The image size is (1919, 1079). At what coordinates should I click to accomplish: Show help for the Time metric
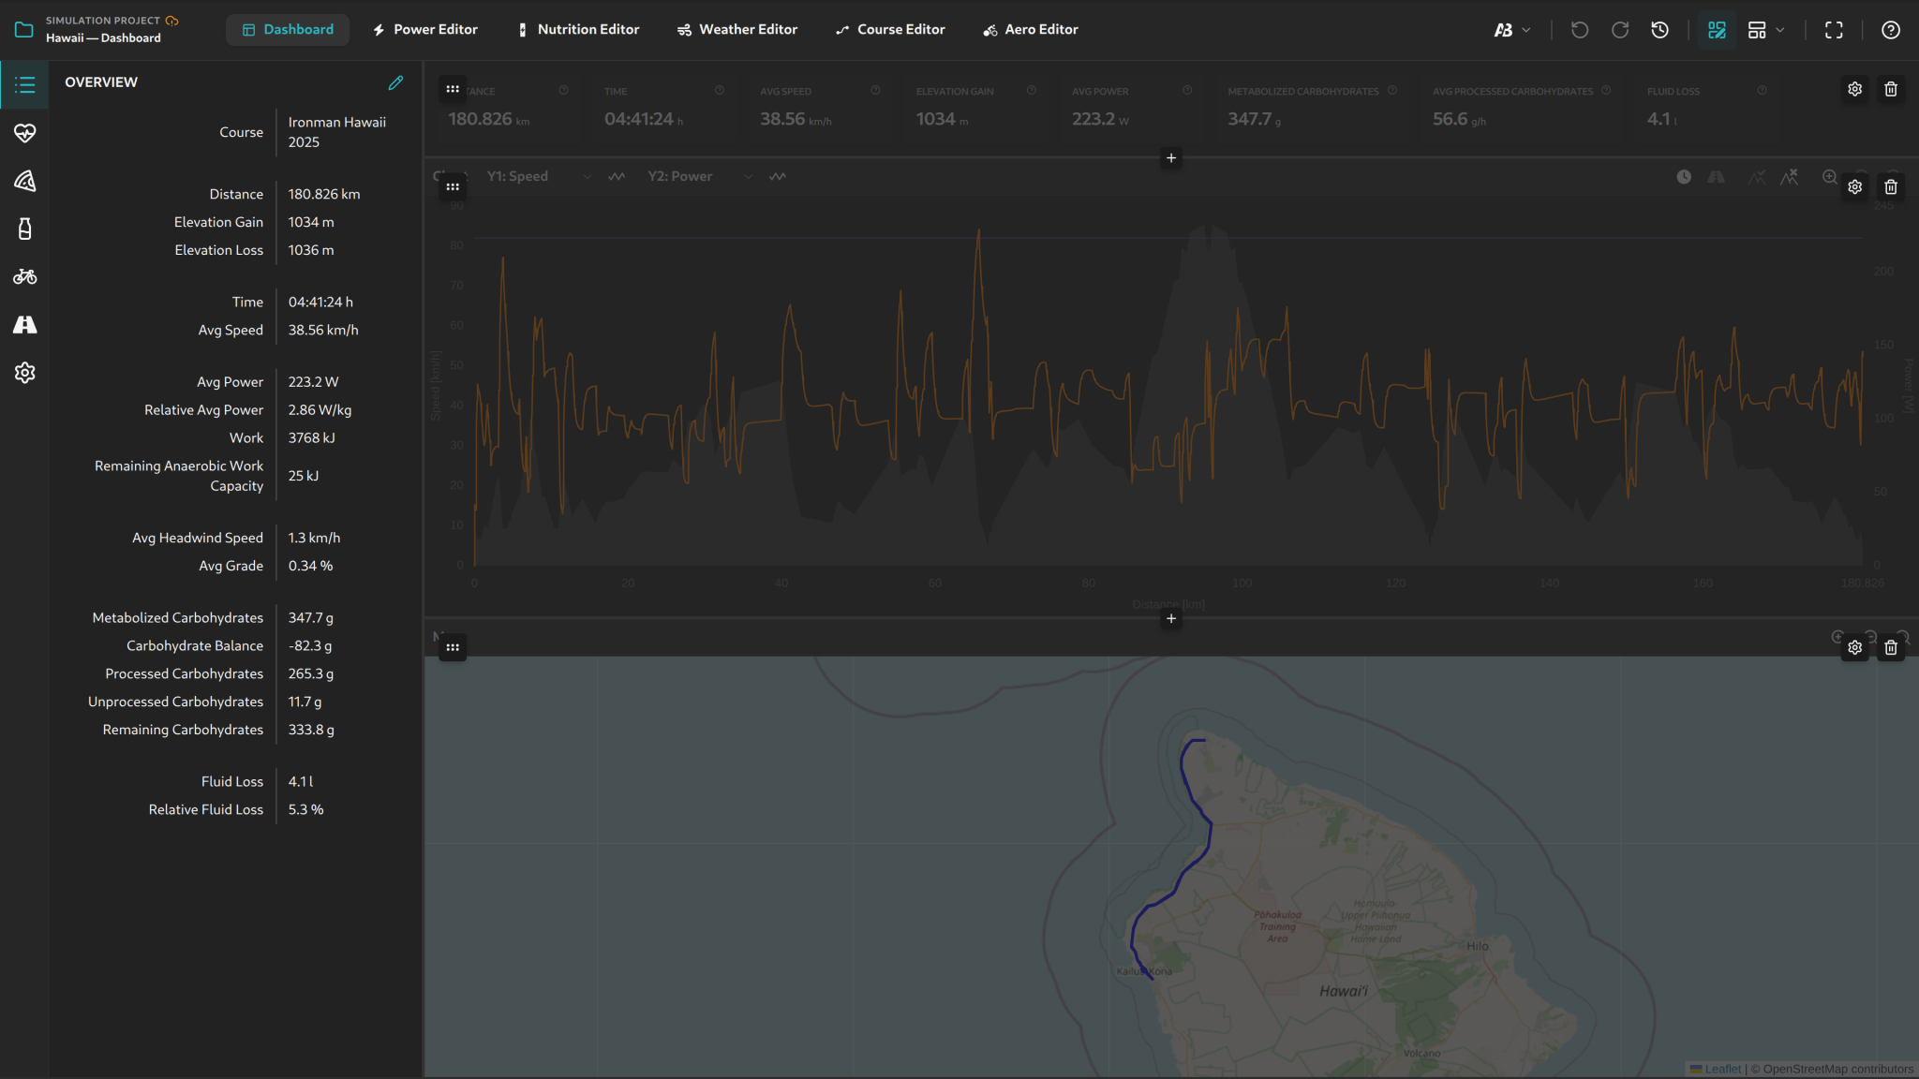click(720, 91)
